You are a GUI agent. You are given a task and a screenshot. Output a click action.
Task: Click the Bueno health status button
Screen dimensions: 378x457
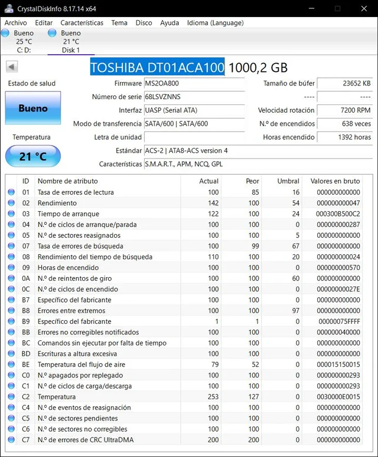33,108
